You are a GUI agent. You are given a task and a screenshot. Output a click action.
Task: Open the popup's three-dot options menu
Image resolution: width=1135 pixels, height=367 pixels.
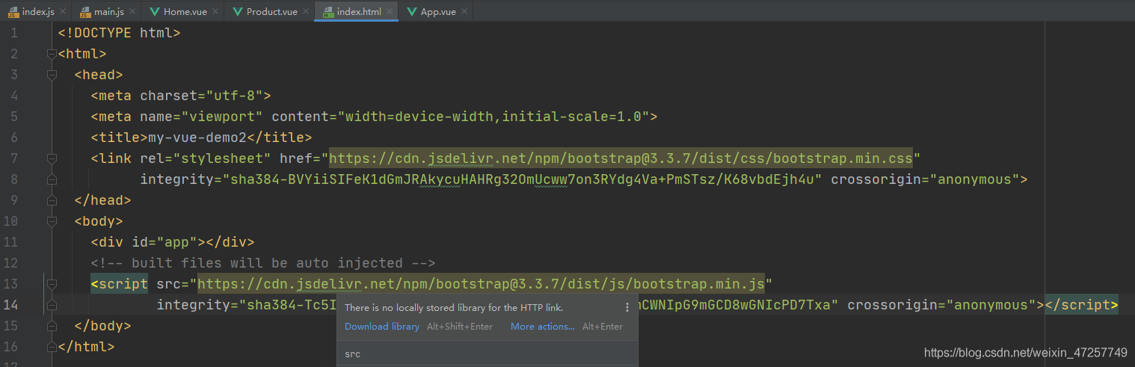pyautogui.click(x=627, y=307)
